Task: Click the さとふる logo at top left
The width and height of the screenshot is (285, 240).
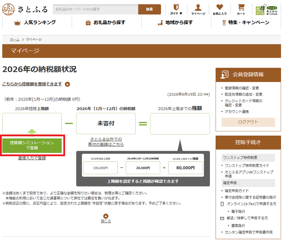Action: 25,9
